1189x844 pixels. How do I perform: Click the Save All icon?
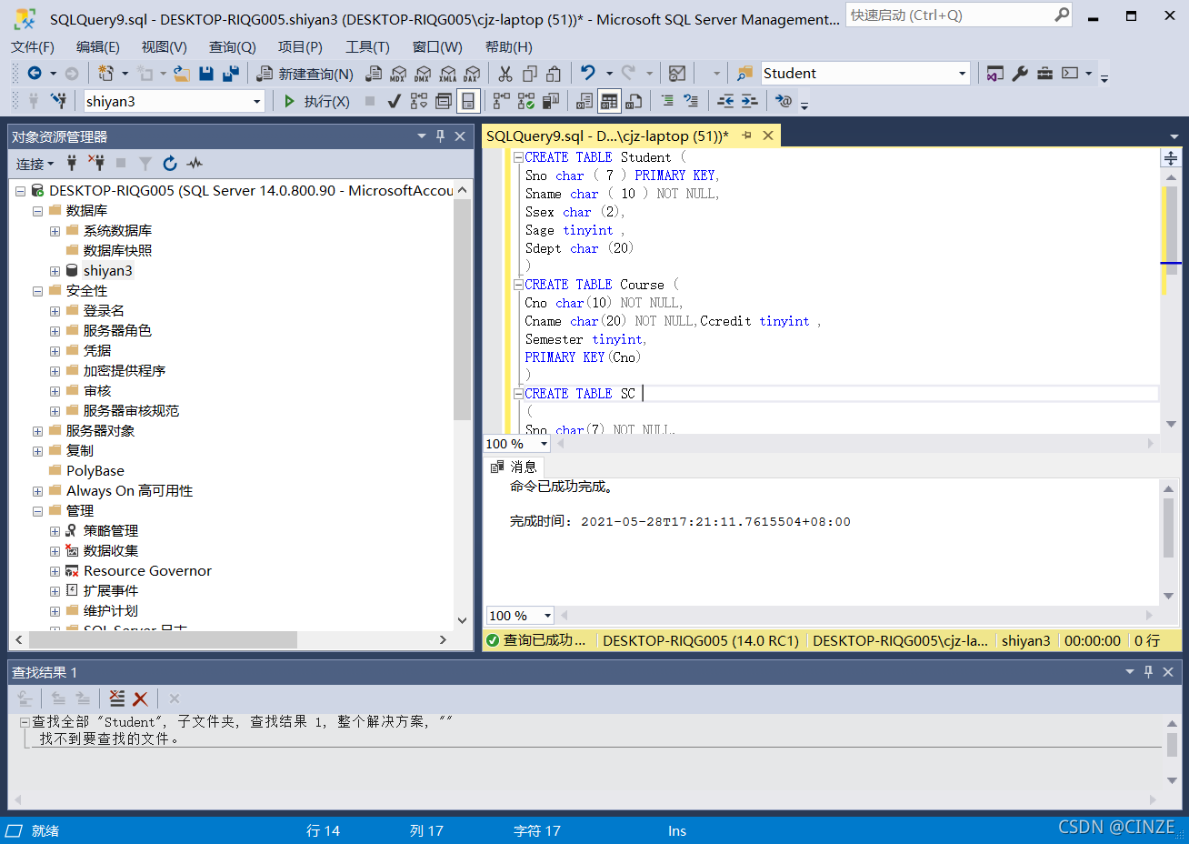(x=231, y=74)
